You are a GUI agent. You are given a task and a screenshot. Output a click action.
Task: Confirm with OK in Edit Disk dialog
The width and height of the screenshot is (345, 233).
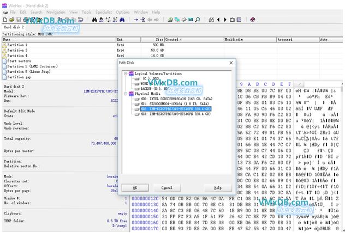135,188
